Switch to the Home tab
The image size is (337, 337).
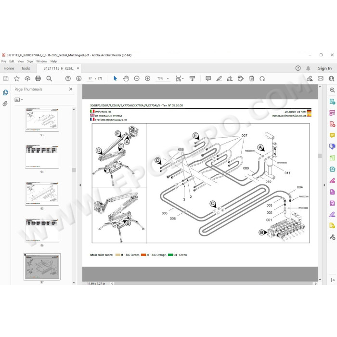pyautogui.click(x=9, y=68)
